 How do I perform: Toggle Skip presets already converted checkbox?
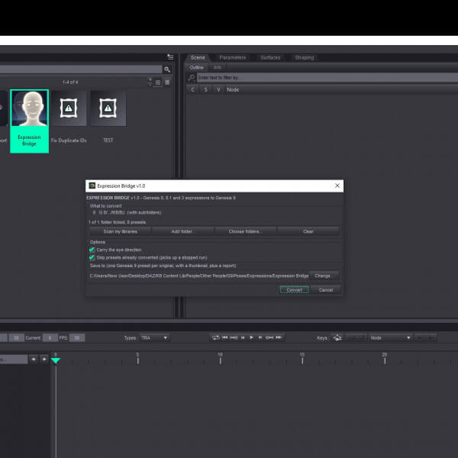pos(92,257)
